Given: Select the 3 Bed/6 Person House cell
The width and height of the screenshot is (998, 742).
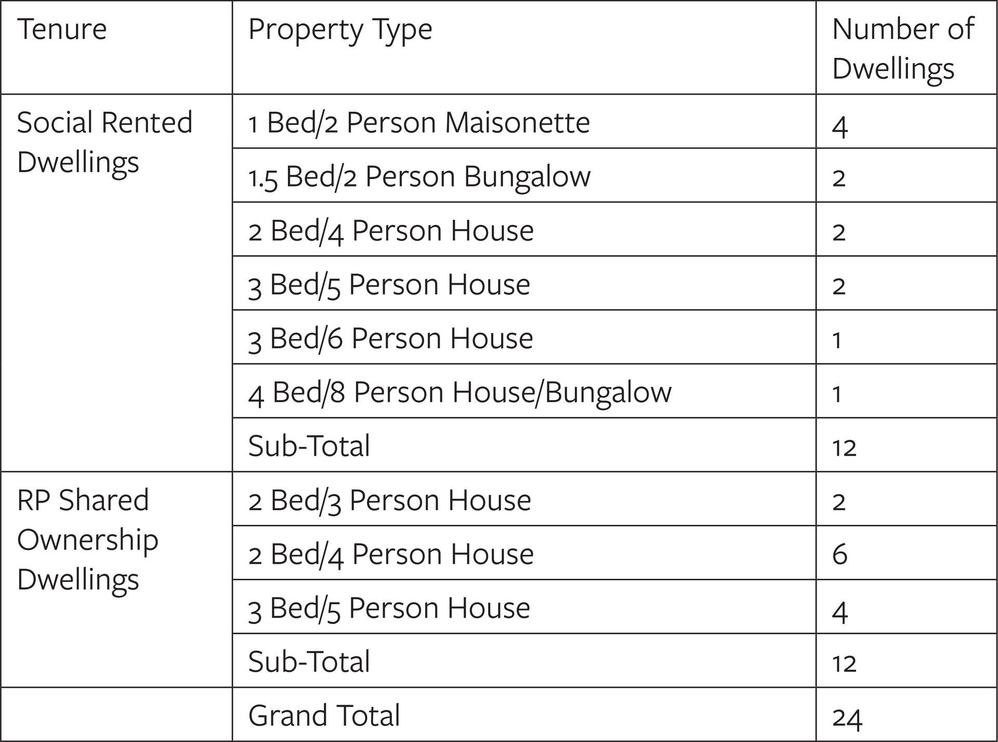Looking at the screenshot, I should point(524,337).
